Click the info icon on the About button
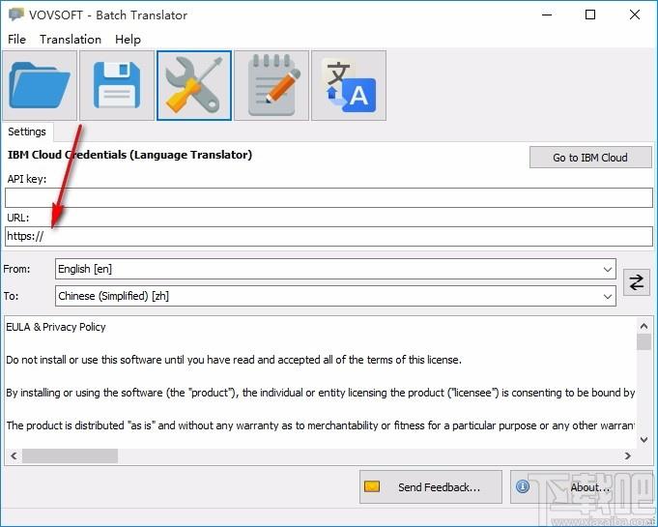Screen dimensions: 658x527 click(523, 486)
